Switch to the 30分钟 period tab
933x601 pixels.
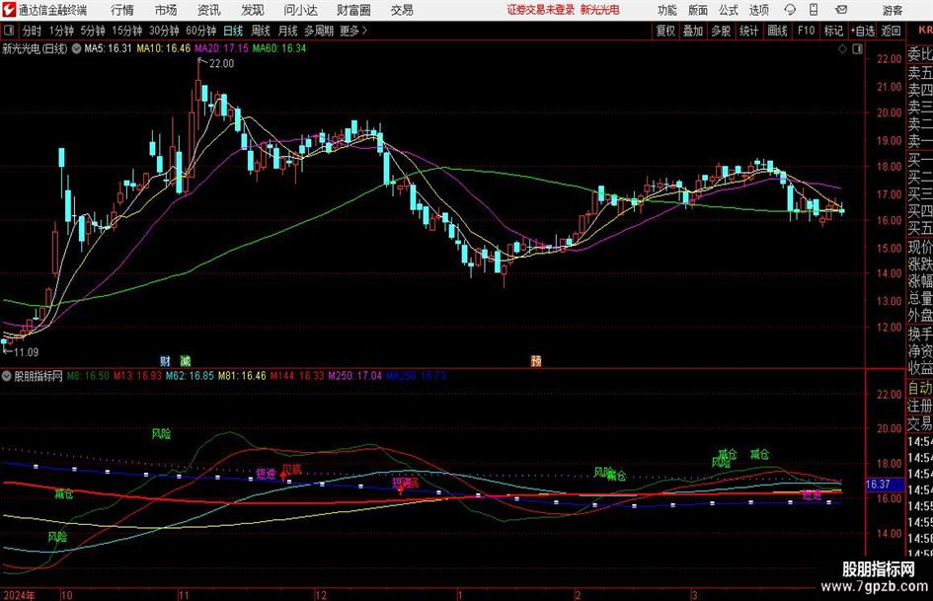click(164, 31)
